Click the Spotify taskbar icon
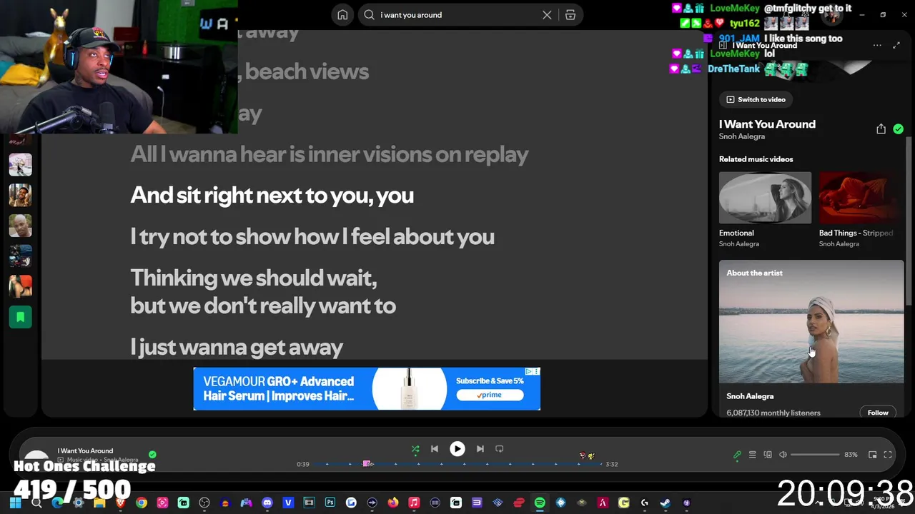The width and height of the screenshot is (915, 514). [x=540, y=503]
